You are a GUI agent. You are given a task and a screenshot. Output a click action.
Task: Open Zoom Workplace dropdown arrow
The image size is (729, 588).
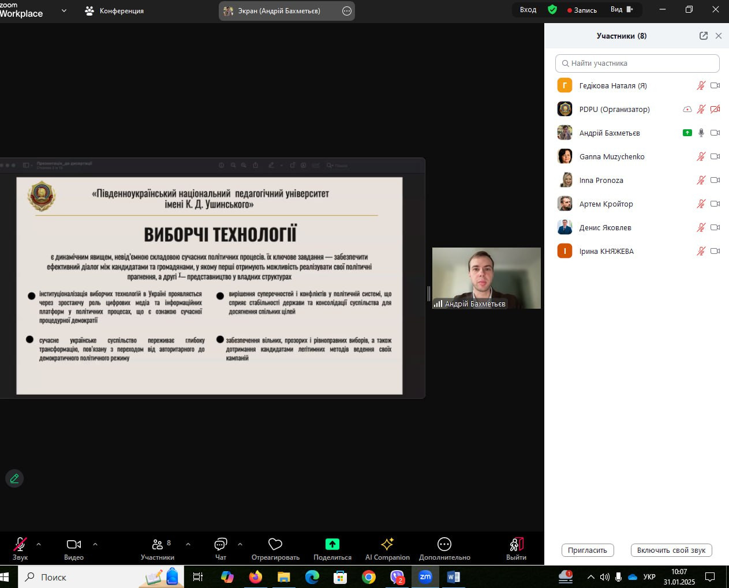click(x=64, y=10)
